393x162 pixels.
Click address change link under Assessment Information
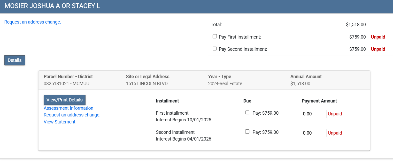coord(72,115)
